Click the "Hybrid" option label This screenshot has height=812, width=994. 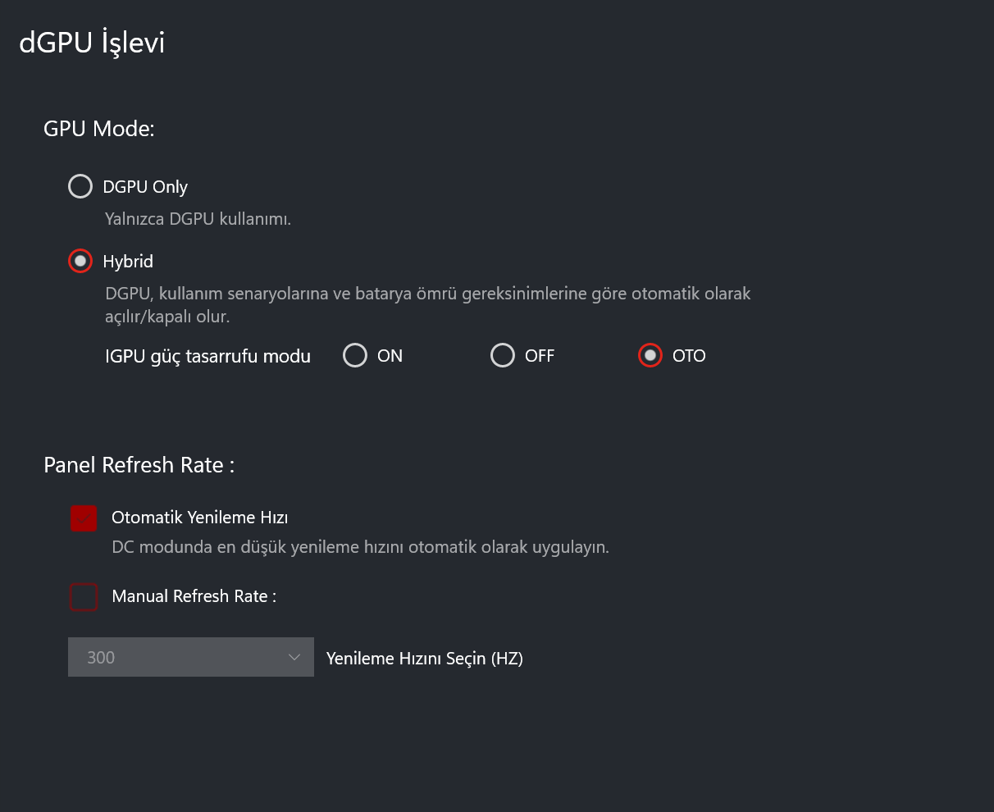tap(128, 262)
